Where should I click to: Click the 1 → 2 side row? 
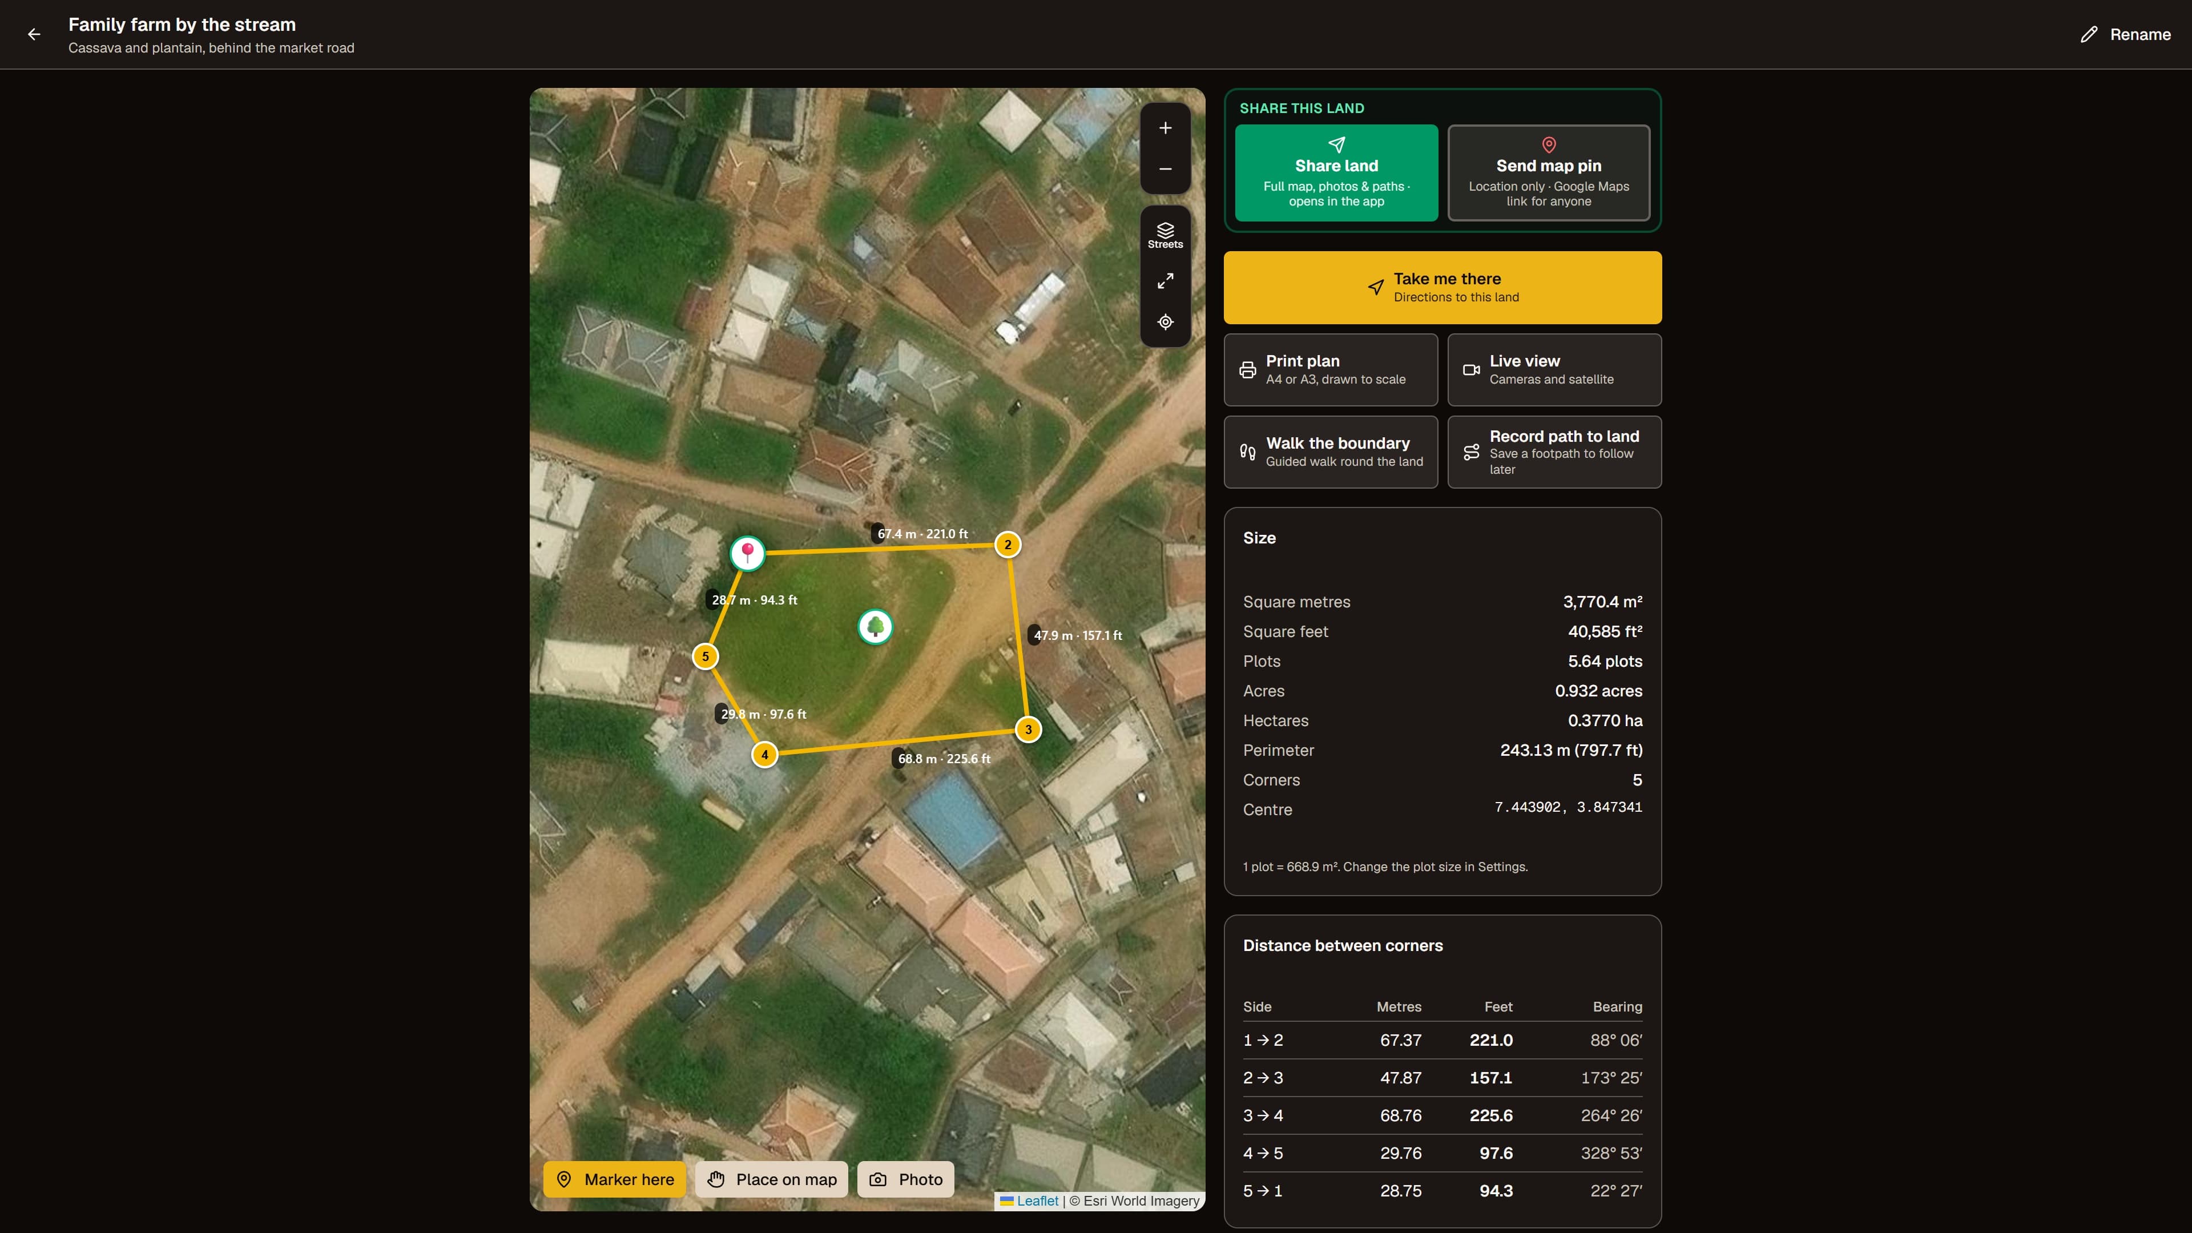click(x=1441, y=1040)
